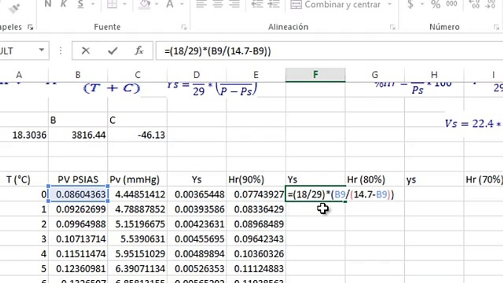This screenshot has height=283, width=503.
Task: Click inside the formula bar text
Action: [218, 51]
